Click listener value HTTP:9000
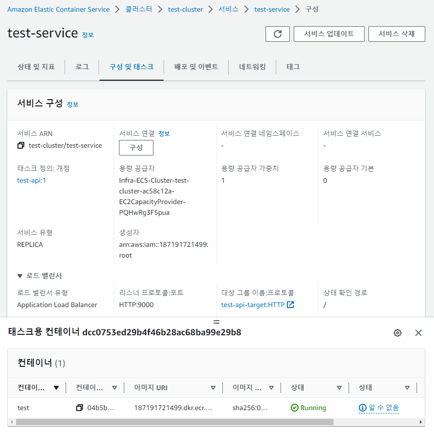The image size is (434, 448). [136, 305]
